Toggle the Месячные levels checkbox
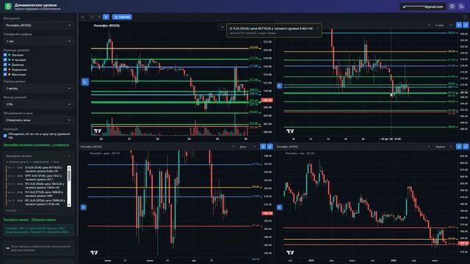Viewport: 470px width, 264px height. coord(5,74)
